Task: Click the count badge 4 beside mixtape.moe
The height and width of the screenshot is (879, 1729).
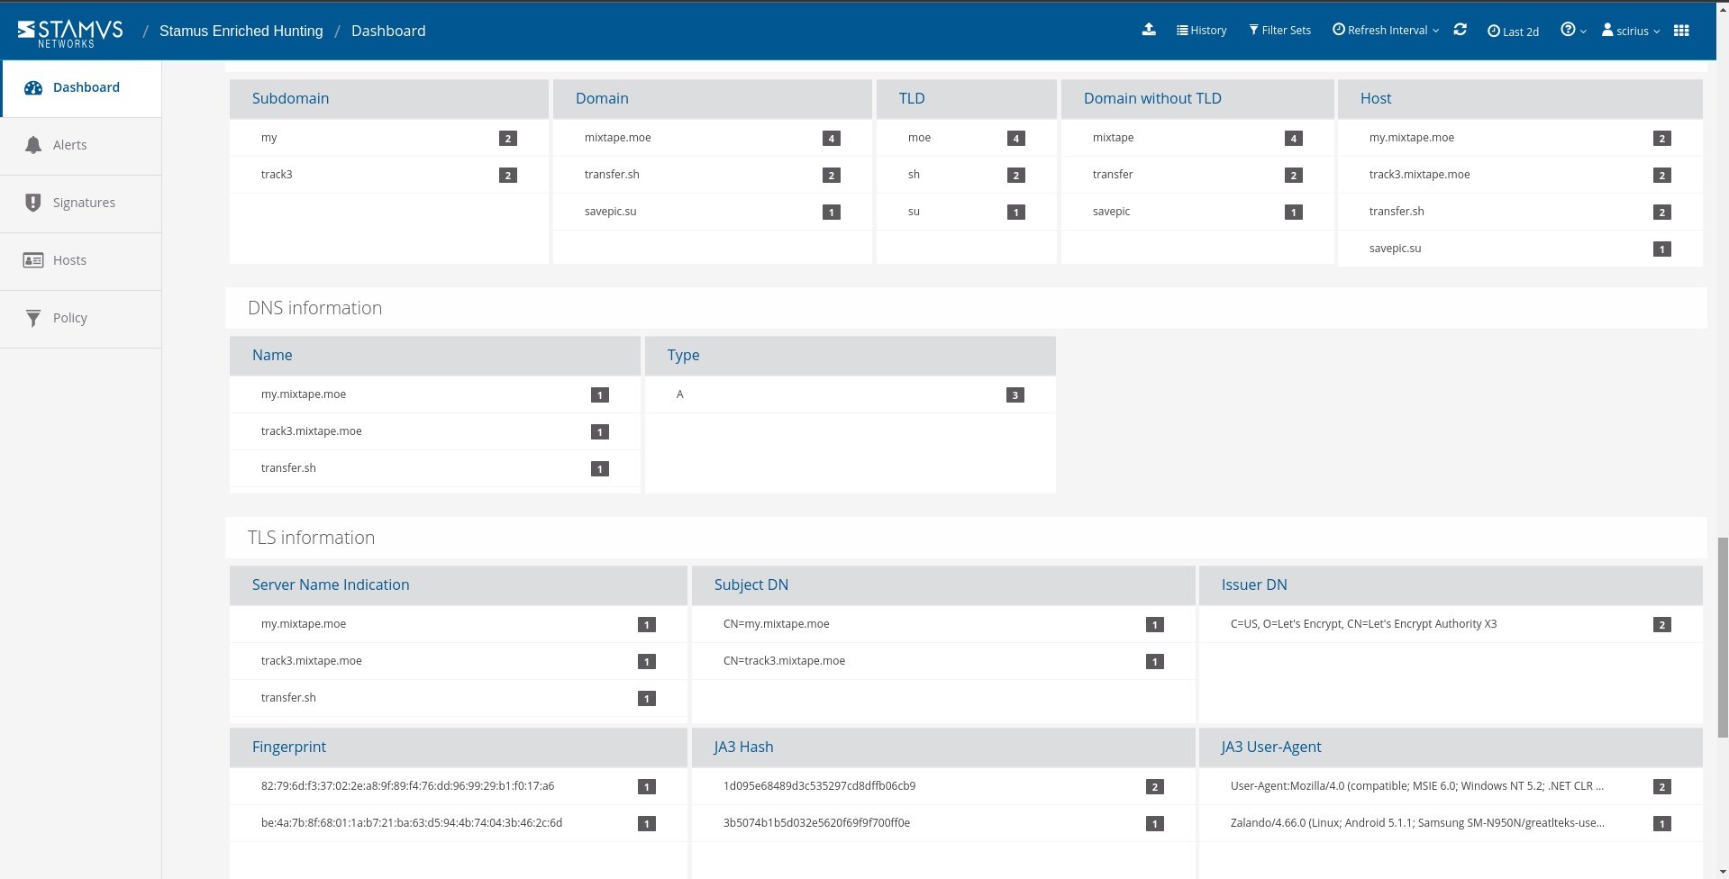Action: (831, 139)
